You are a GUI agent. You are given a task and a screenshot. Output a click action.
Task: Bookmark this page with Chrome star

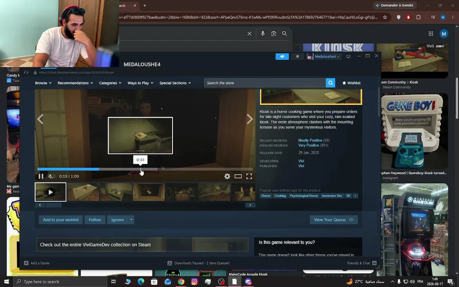pos(385,17)
